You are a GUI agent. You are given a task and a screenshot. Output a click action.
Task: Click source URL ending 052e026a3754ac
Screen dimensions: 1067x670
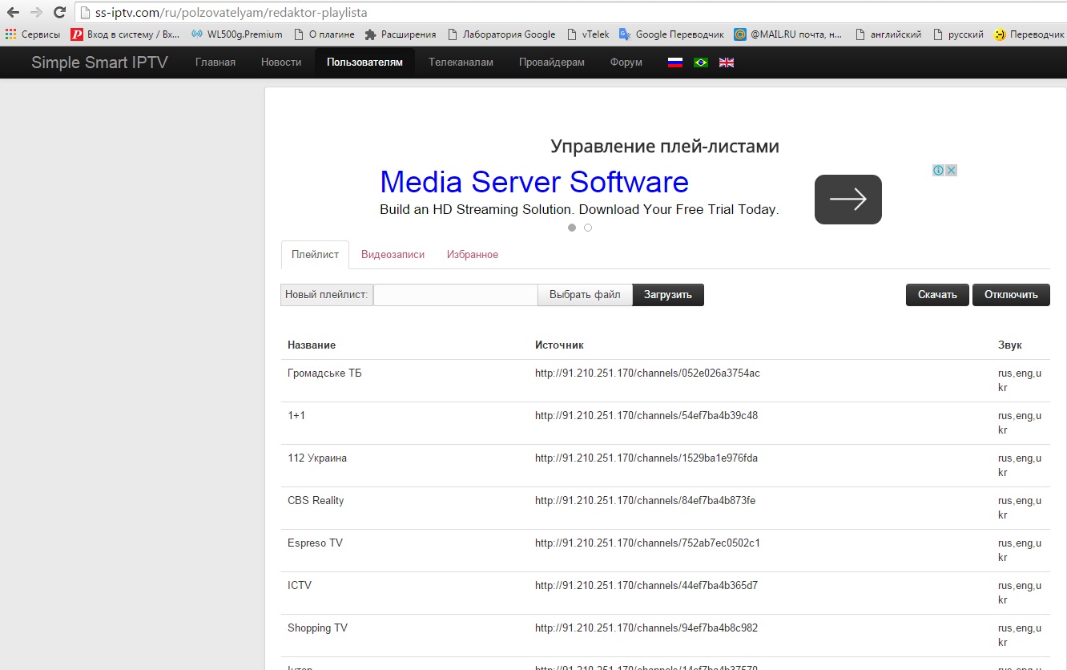point(647,373)
